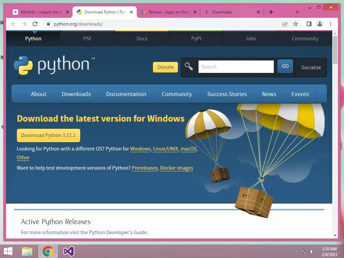Open PyPI in the top site bar
This screenshot has width=344, height=258.
point(196,39)
